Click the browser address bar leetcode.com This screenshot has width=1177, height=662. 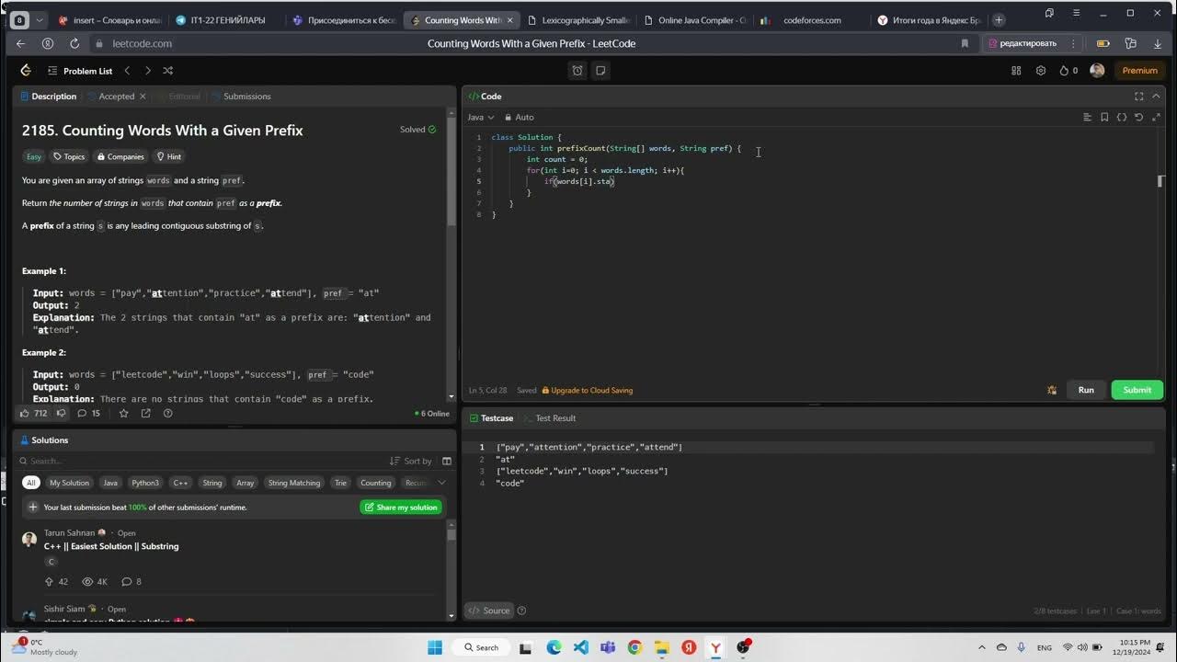(x=142, y=43)
